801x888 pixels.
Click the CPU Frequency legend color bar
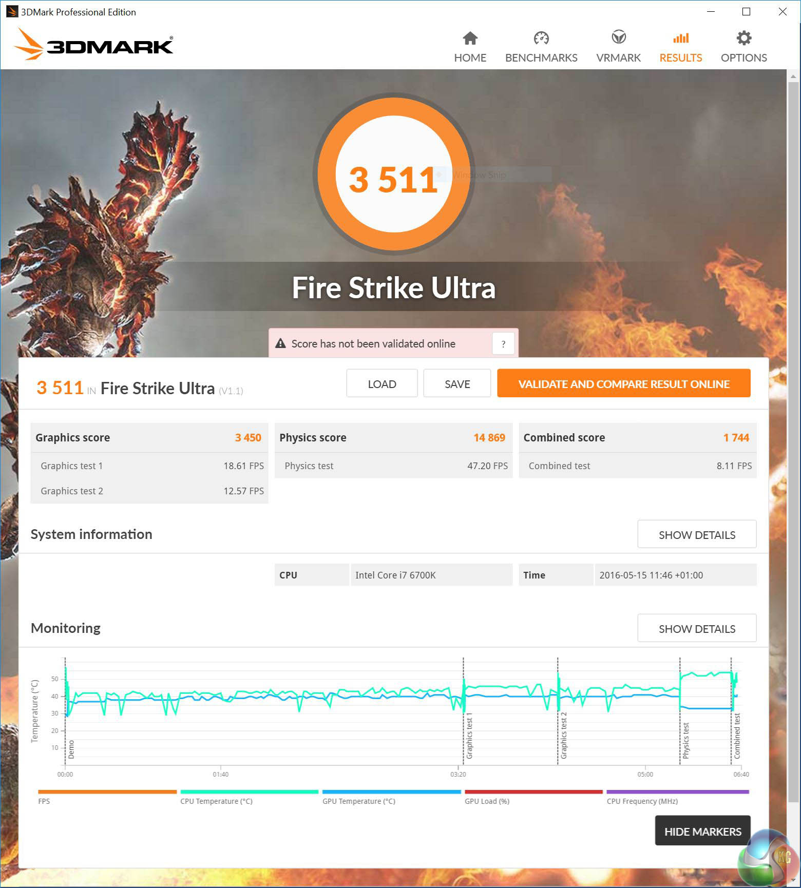[678, 792]
